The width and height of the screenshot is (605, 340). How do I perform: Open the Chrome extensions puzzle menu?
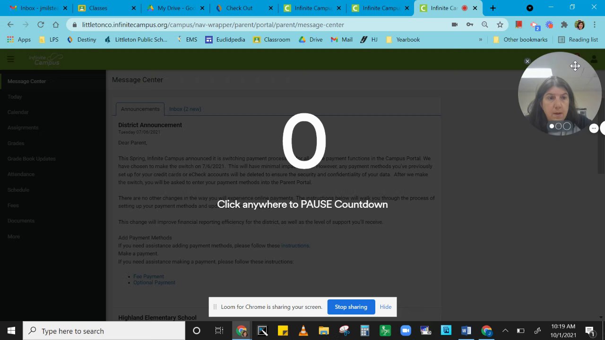click(x=564, y=25)
